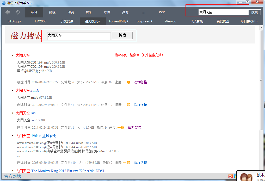Open the 乐搜资源 source

(67, 21)
